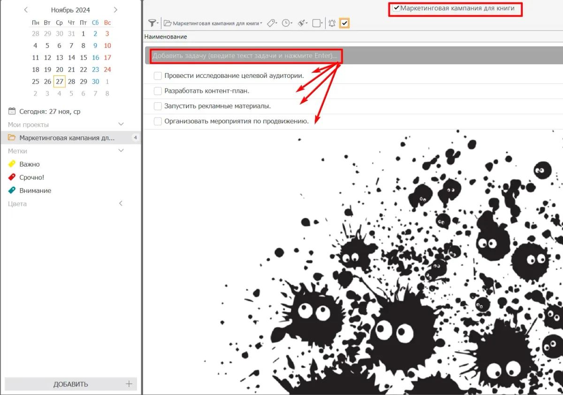
Task: Tick the 'Запустить рекламные материалы' checkbox
Action: click(158, 106)
